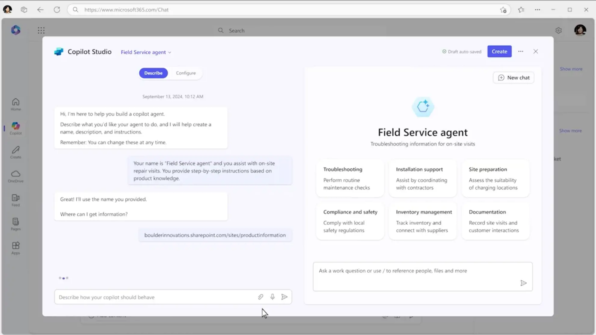The height and width of the screenshot is (335, 596).
Task: Click the Draft auto-saved status
Action: pos(462,52)
